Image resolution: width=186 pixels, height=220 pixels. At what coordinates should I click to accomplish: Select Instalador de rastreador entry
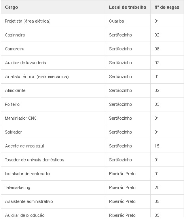click(28, 174)
